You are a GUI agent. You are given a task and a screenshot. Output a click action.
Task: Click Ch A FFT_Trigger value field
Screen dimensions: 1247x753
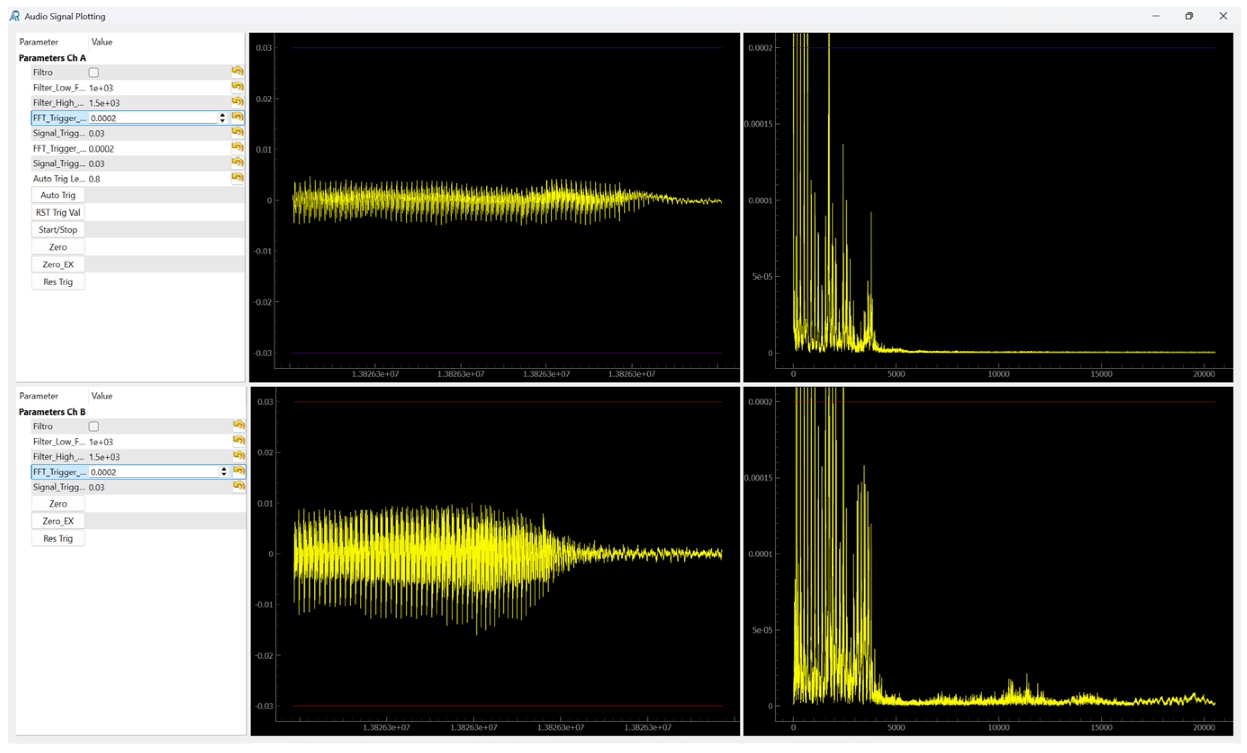[152, 118]
